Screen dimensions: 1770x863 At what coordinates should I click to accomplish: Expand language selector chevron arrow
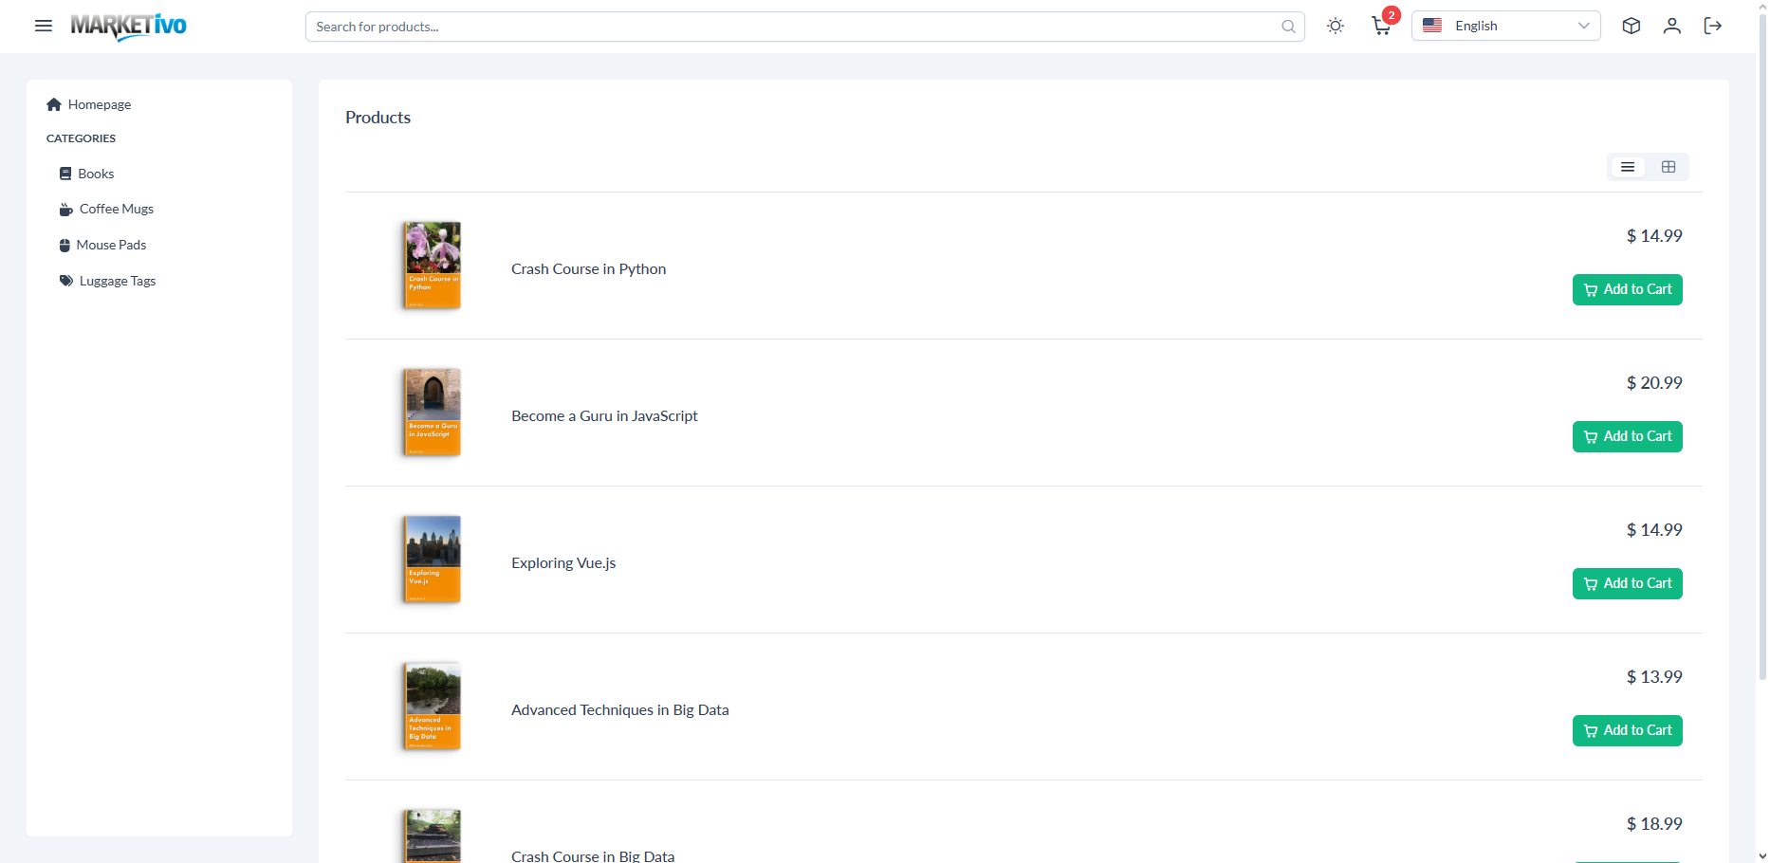click(x=1583, y=26)
